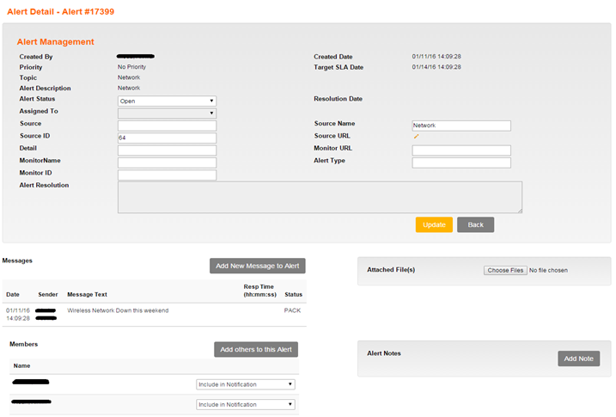The height and width of the screenshot is (417, 616).
Task: Click into the Detail input field
Action: (167, 150)
